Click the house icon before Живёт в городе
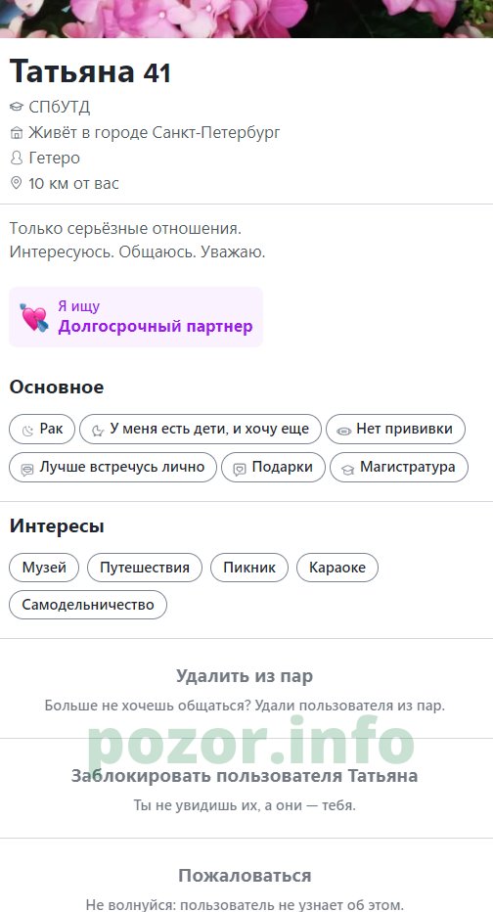Viewport: 493px width, 912px height. (x=17, y=133)
